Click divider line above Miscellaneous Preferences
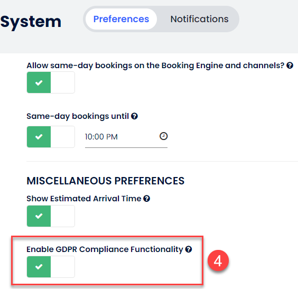 click(x=162, y=161)
